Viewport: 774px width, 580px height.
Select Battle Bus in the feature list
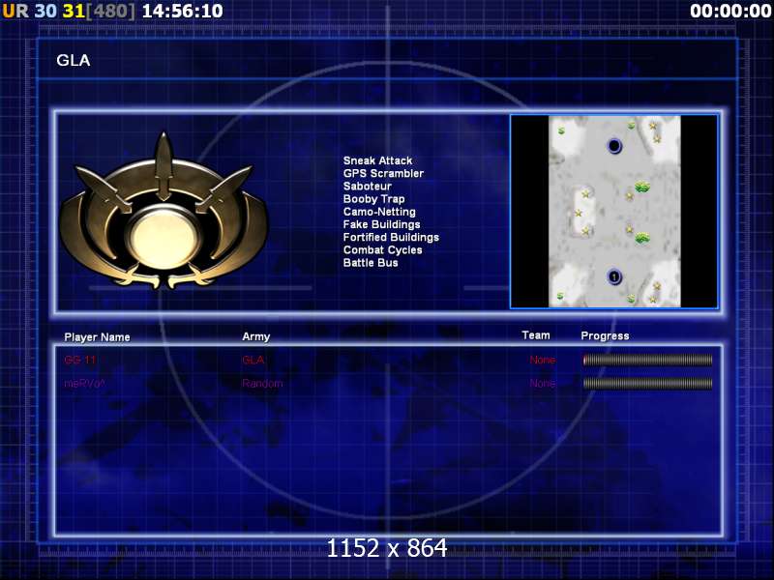pos(371,263)
